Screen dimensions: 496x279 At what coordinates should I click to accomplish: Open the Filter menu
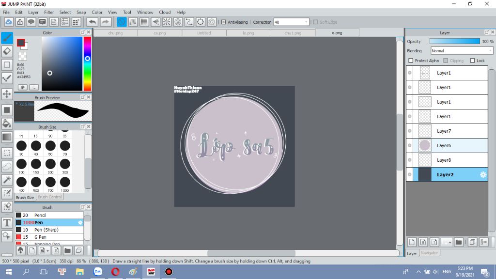coord(49,12)
